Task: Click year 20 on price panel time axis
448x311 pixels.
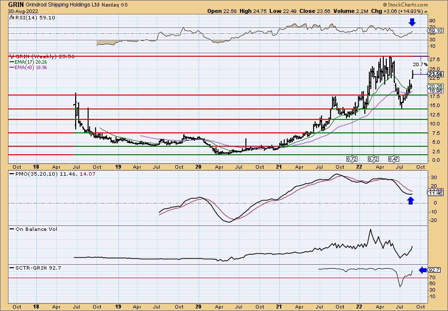Action: pyautogui.click(x=198, y=167)
